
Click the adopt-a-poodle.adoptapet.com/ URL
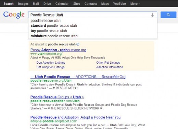point(54,121)
